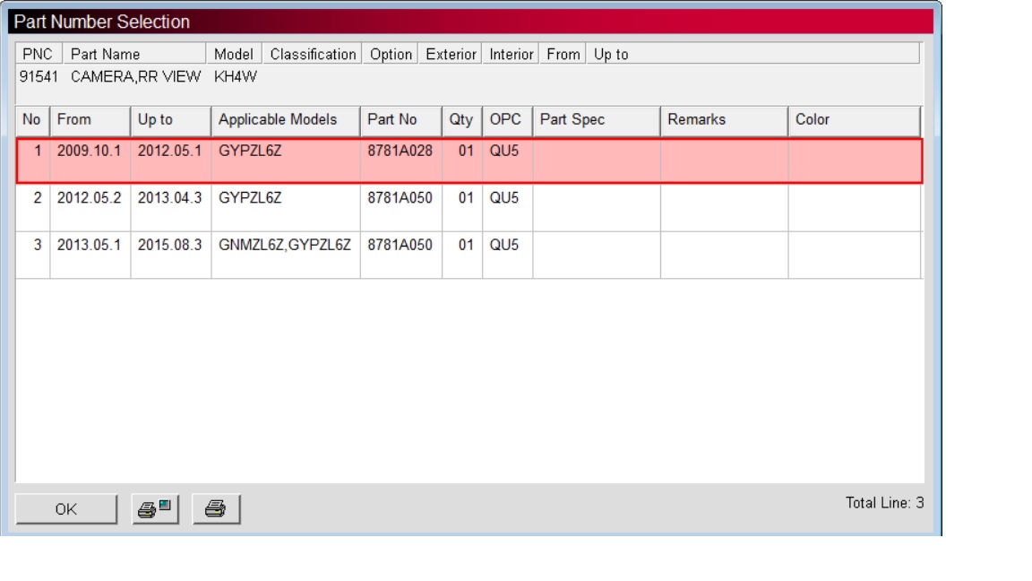Click the Qty column header
1032x581 pixels.
click(x=461, y=120)
